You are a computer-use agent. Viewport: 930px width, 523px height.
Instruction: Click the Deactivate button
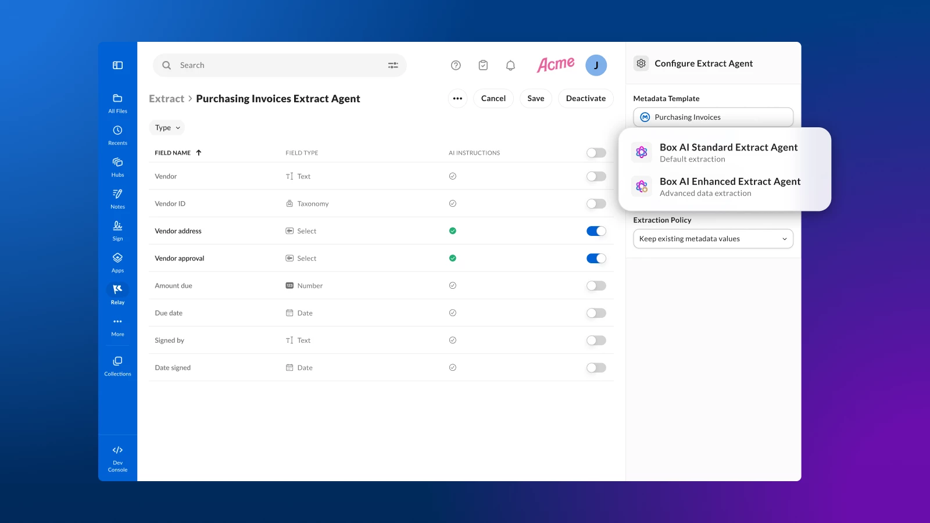tap(586, 98)
